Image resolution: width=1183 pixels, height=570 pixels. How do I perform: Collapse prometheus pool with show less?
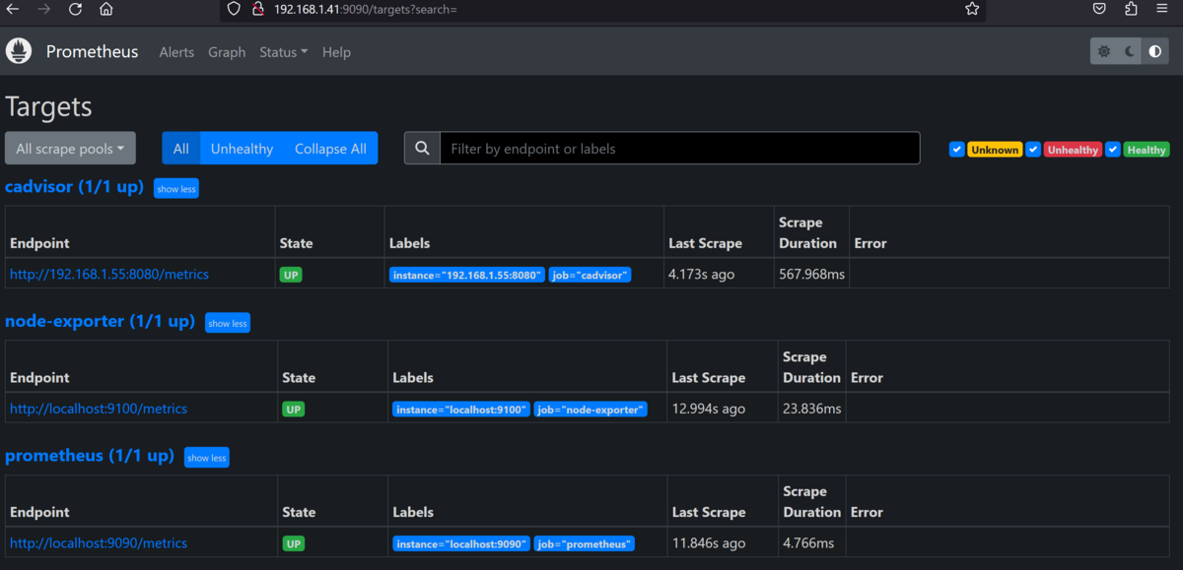pyautogui.click(x=207, y=458)
